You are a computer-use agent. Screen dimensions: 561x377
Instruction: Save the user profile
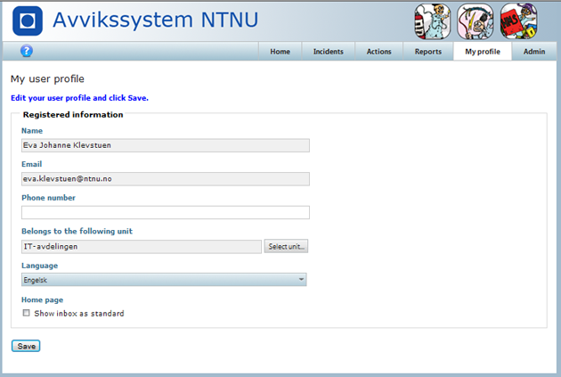coord(26,346)
